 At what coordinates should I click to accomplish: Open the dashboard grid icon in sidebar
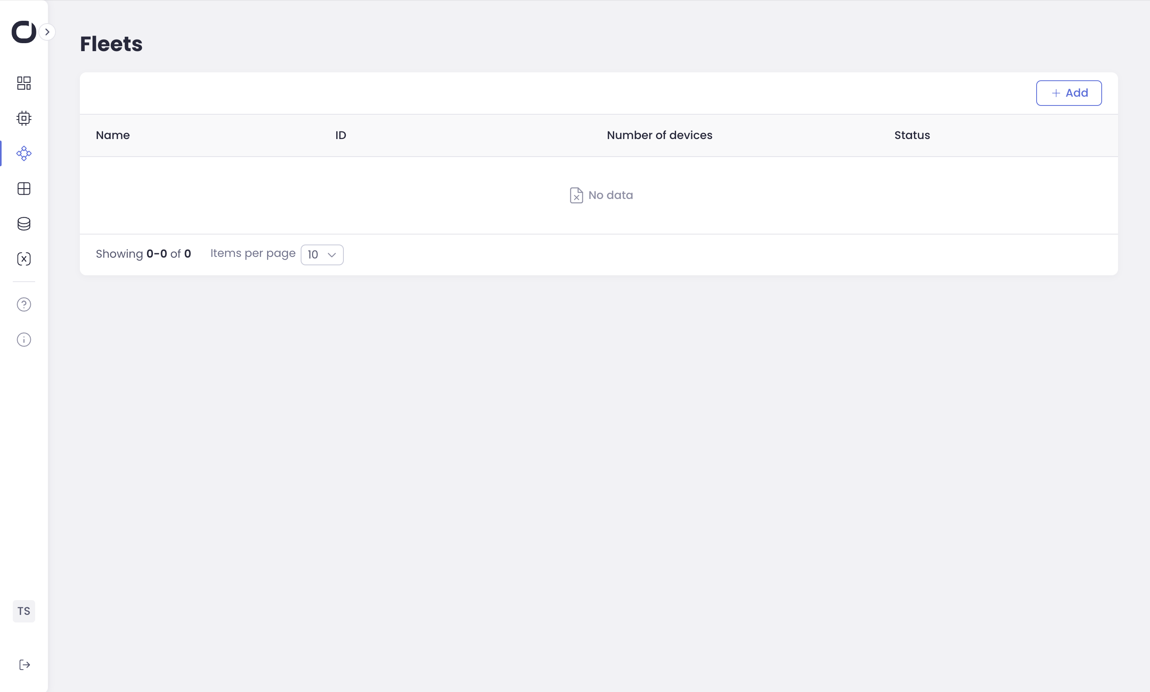(24, 83)
